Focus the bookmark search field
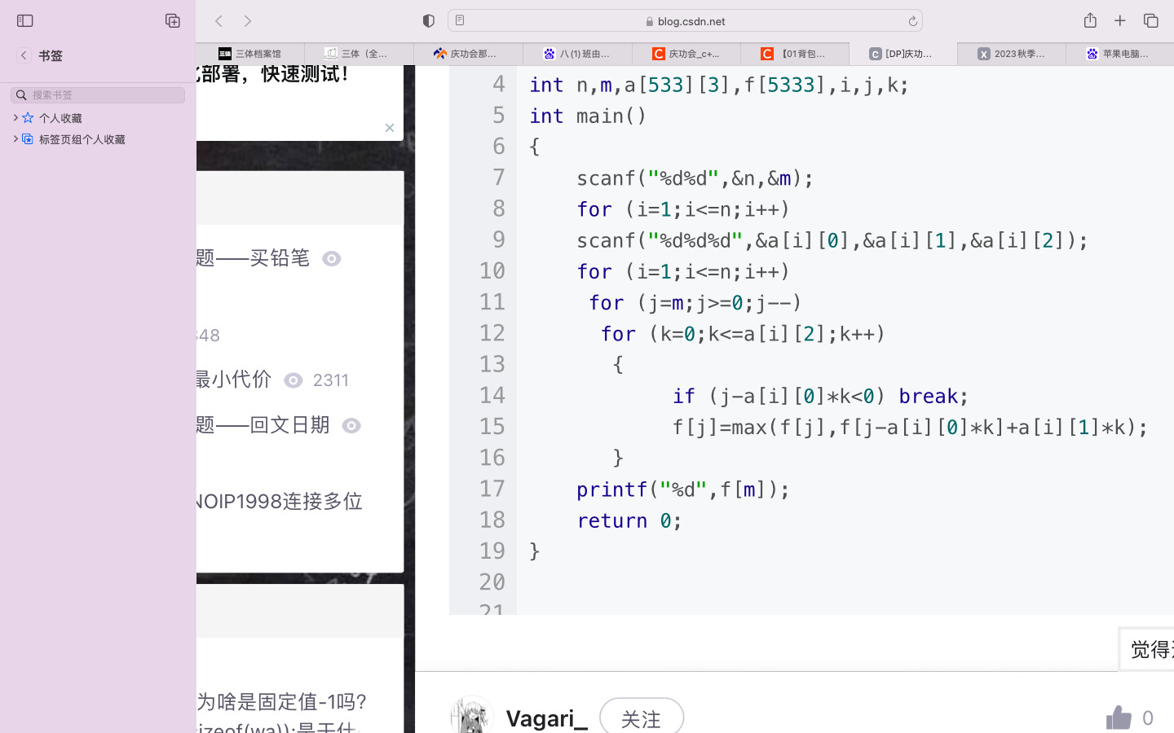The width and height of the screenshot is (1174, 733). (x=98, y=95)
